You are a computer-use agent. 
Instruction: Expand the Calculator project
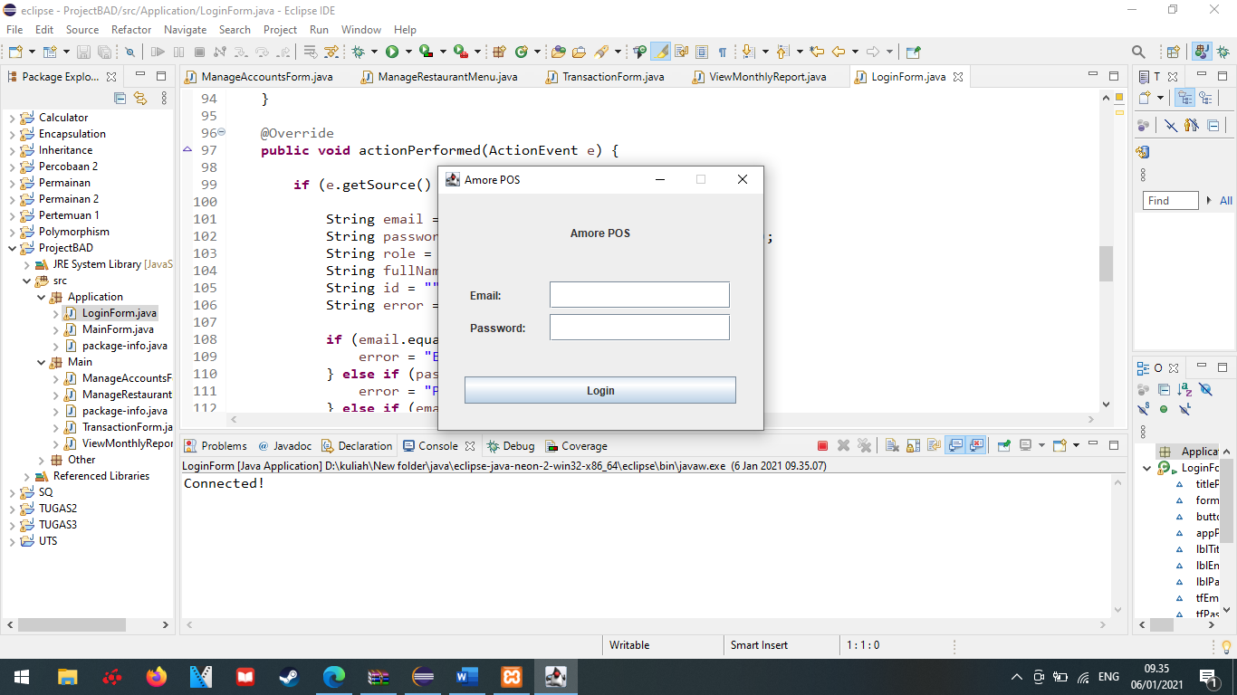(x=13, y=118)
